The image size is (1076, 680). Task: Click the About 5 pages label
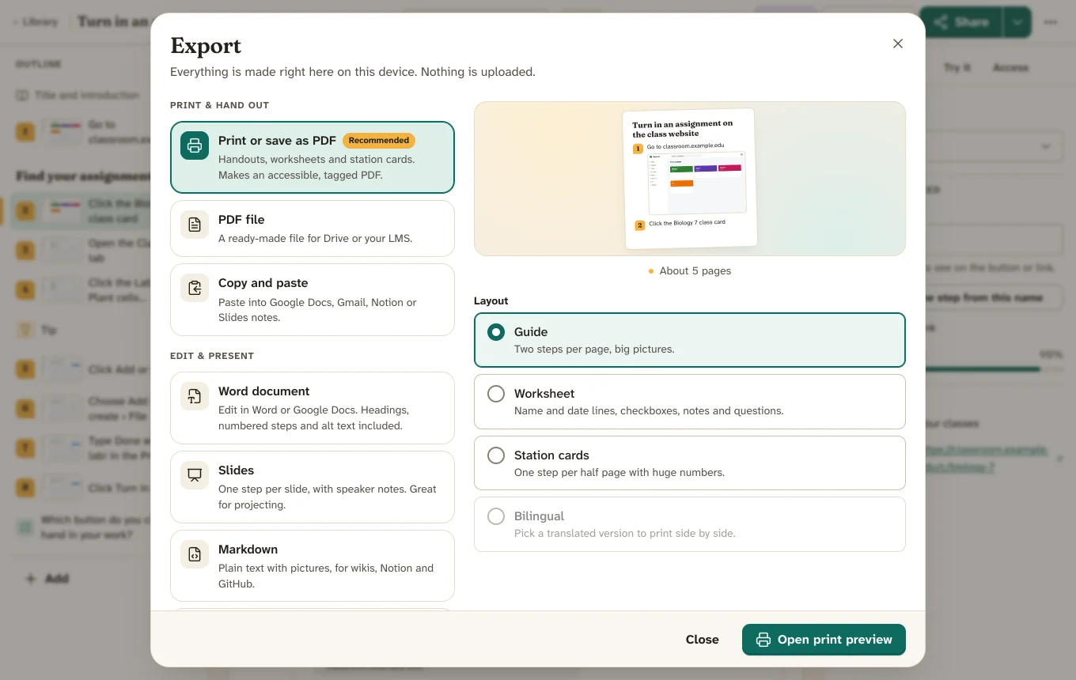(689, 270)
